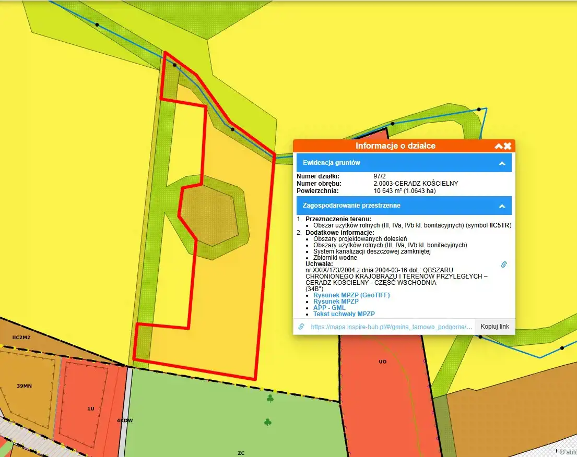Click the link icon left of the URL
This screenshot has width=577, height=457.
click(301, 327)
